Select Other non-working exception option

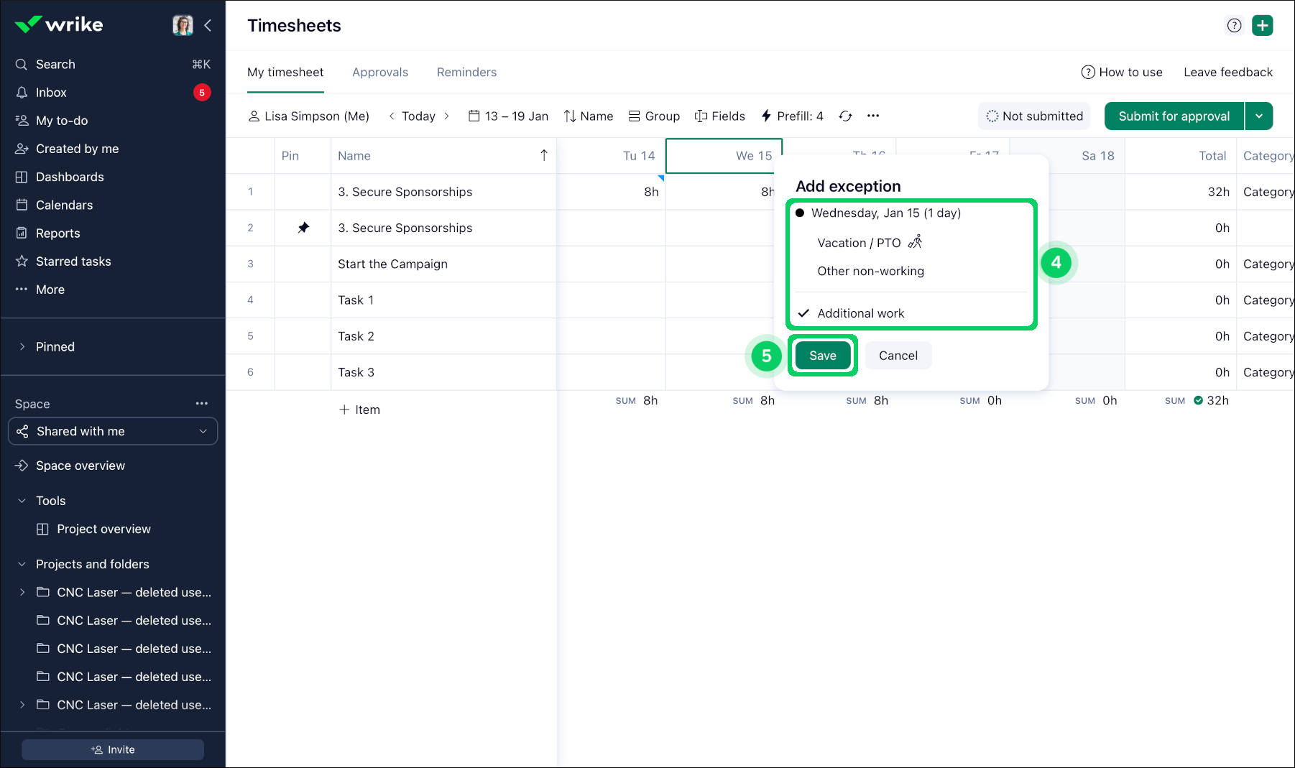tap(870, 271)
